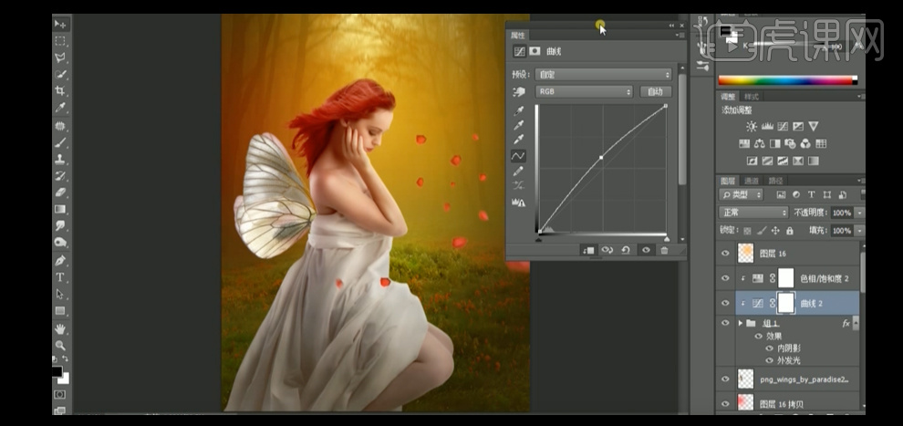Select the Crop tool
Viewport: 903px width, 426px height.
click(x=60, y=91)
